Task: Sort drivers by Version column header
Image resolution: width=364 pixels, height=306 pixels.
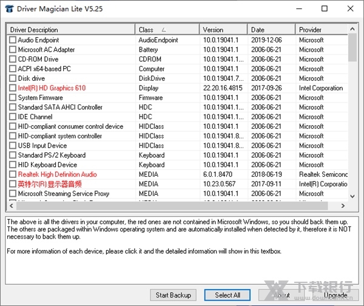Action: click(223, 30)
